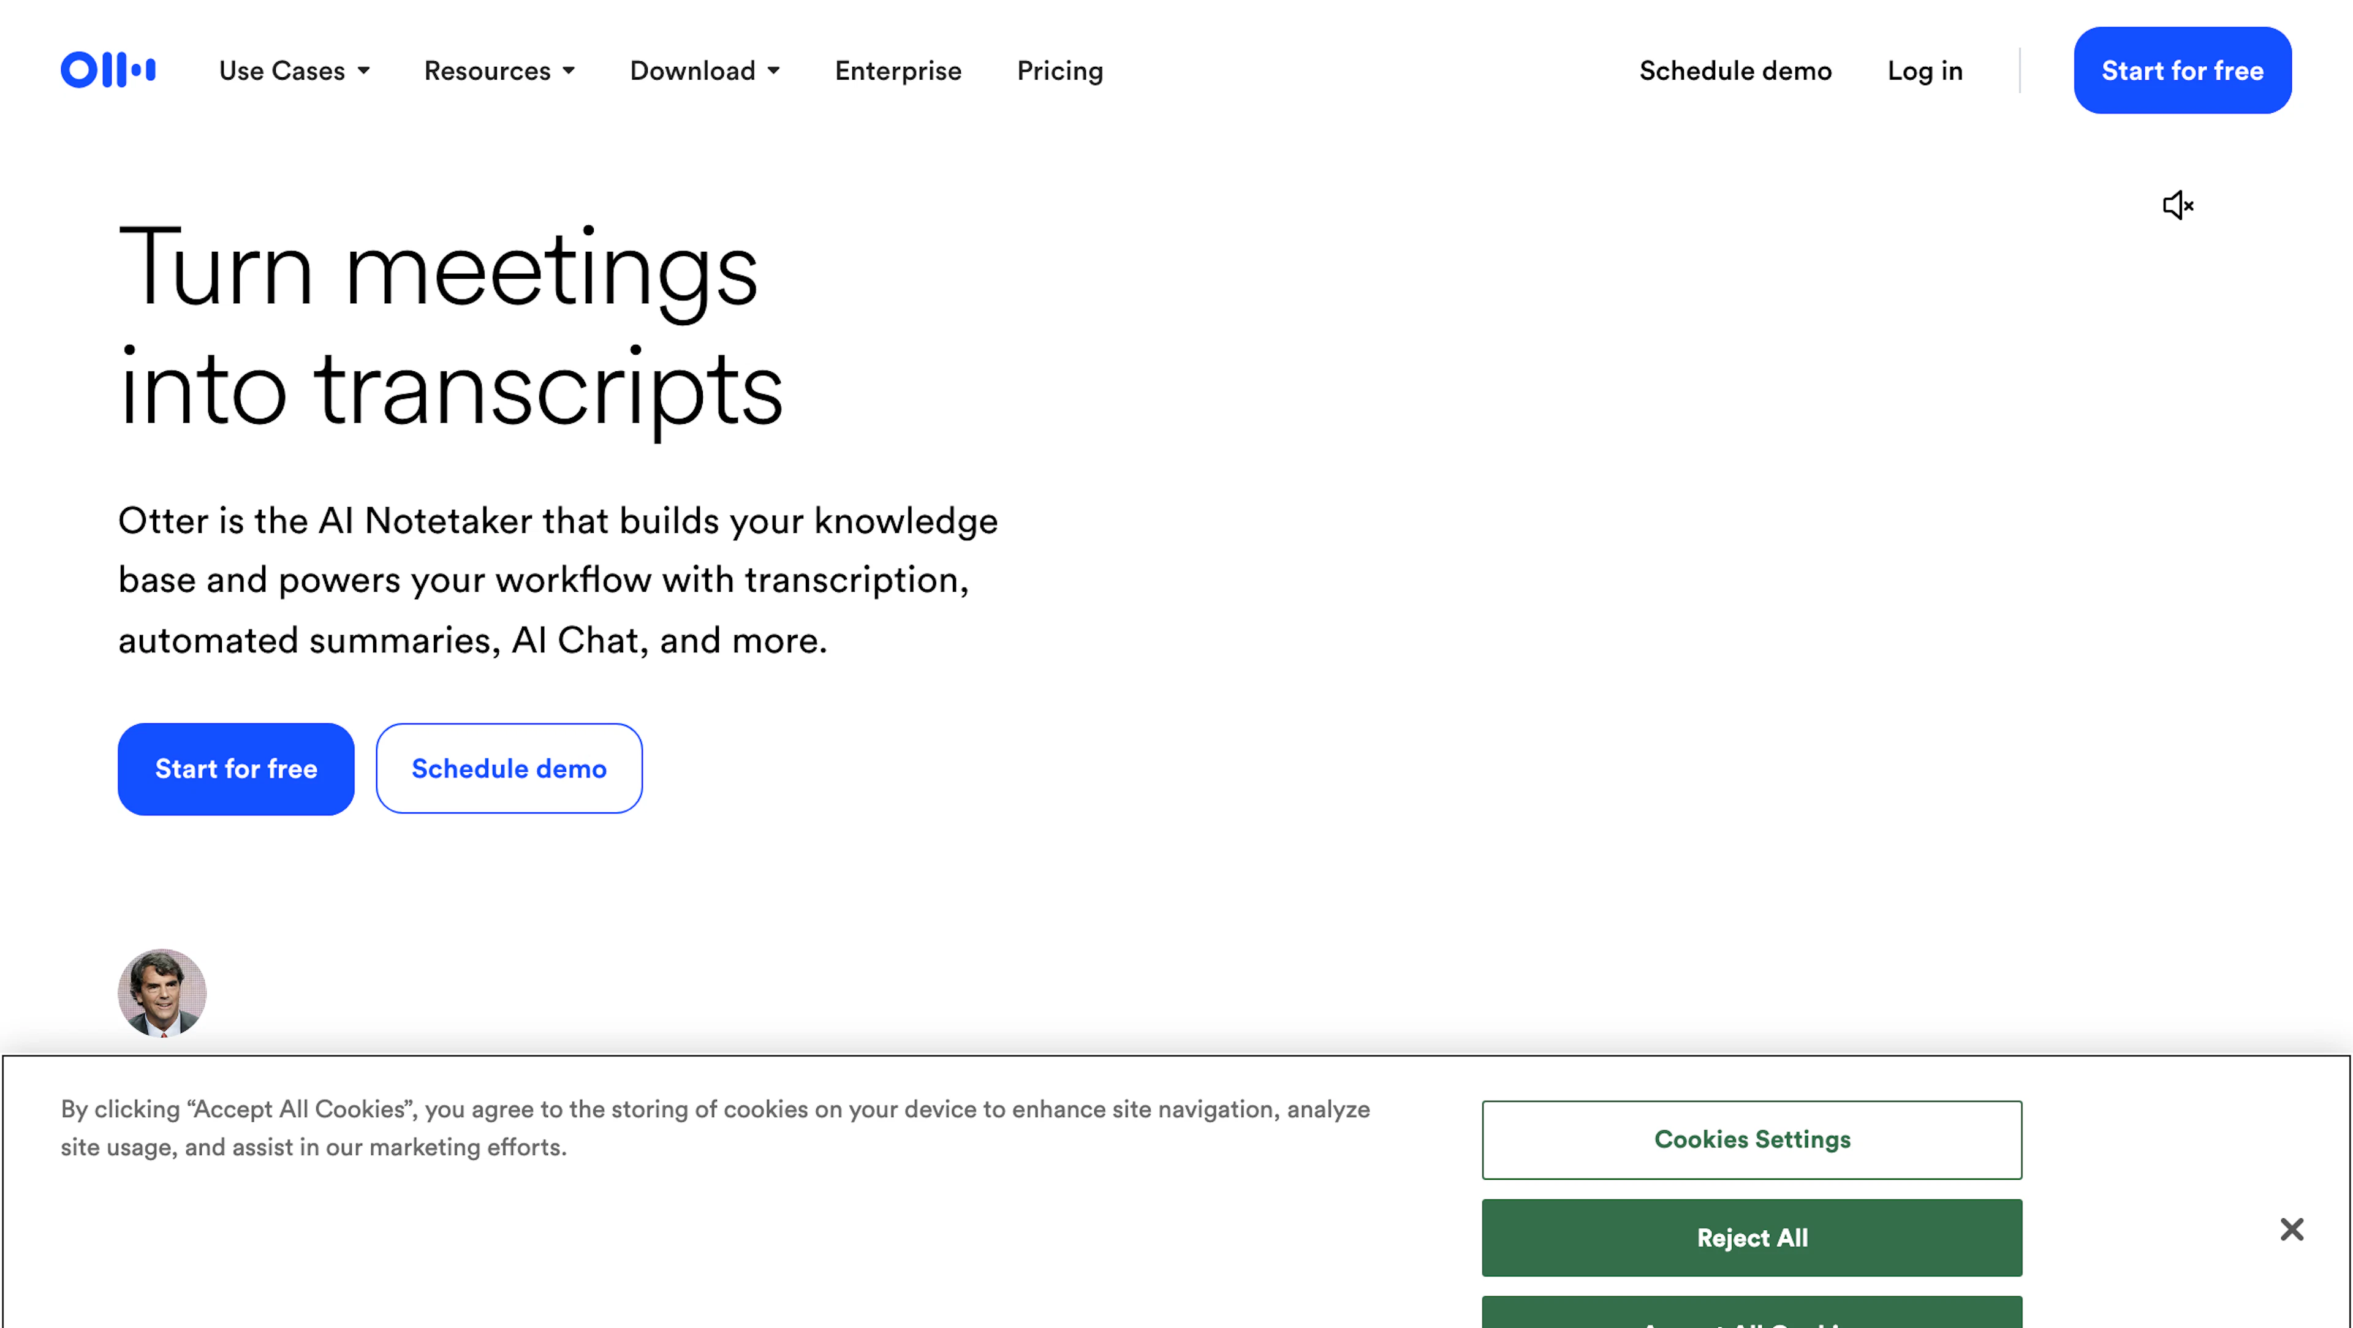Open the Pricing page
Screen dimensions: 2353x1328
[1059, 70]
